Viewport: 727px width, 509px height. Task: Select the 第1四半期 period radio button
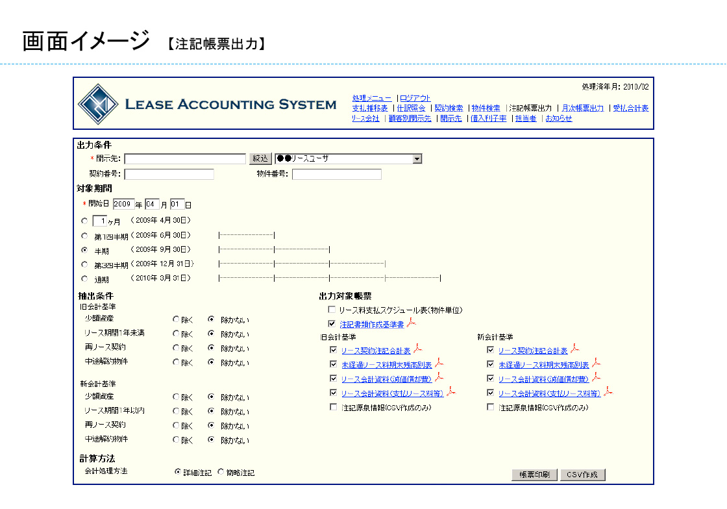pyautogui.click(x=84, y=236)
